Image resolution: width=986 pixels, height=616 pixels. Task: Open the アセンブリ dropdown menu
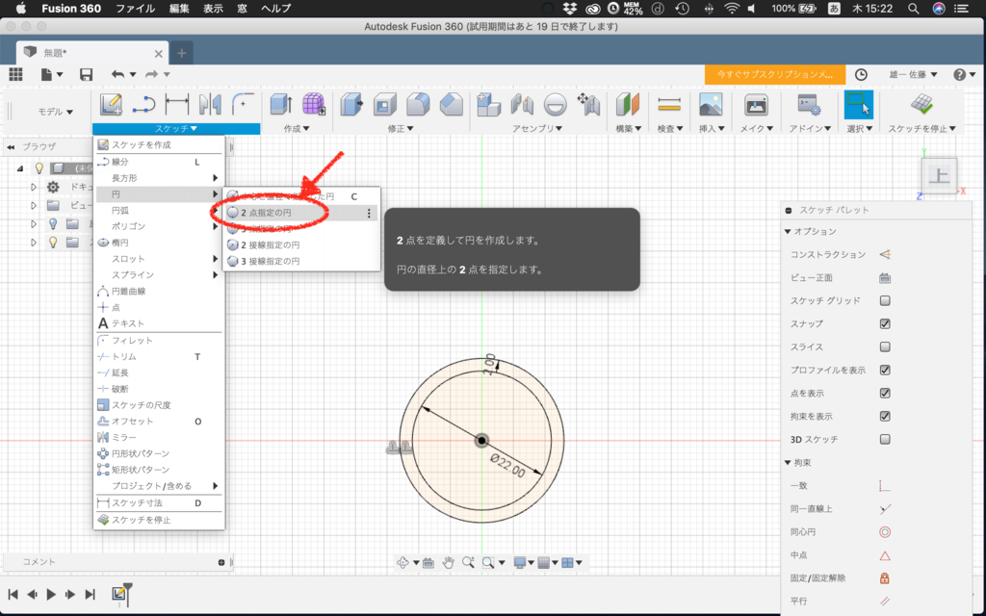click(x=537, y=128)
